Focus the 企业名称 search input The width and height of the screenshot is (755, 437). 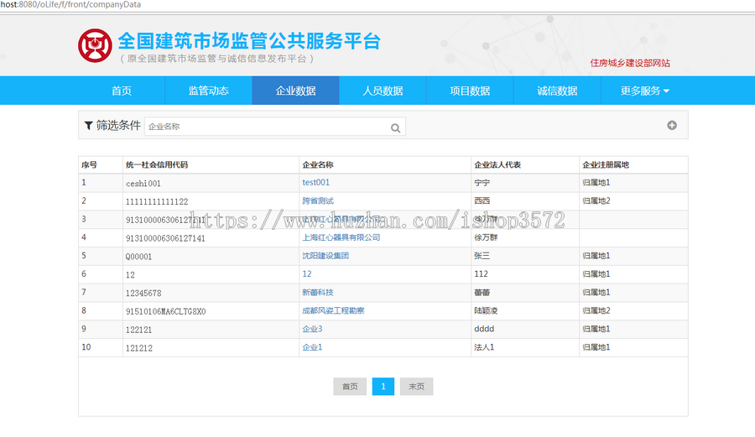click(x=275, y=127)
